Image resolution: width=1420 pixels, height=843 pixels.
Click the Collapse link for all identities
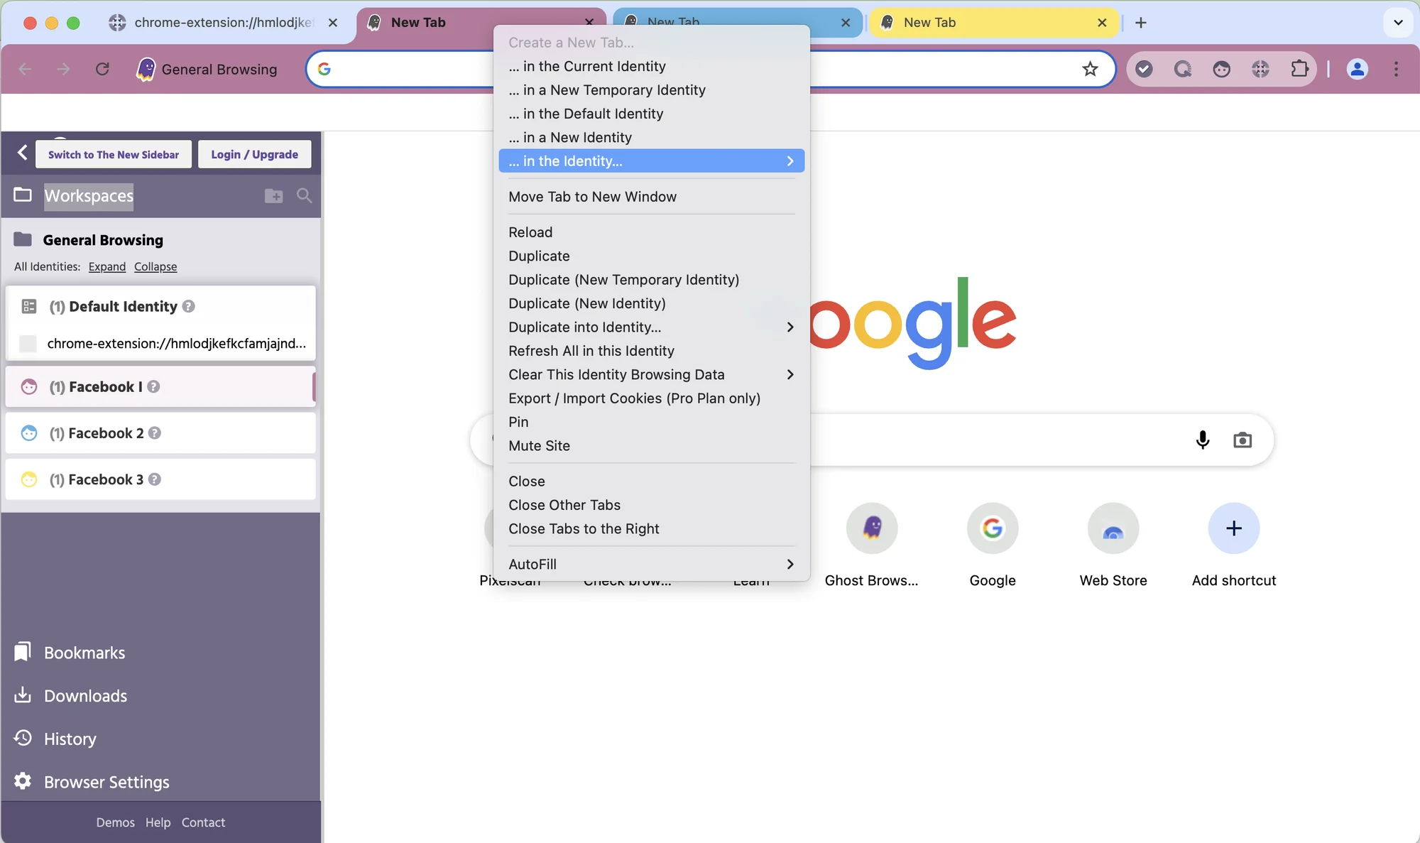coord(155,266)
